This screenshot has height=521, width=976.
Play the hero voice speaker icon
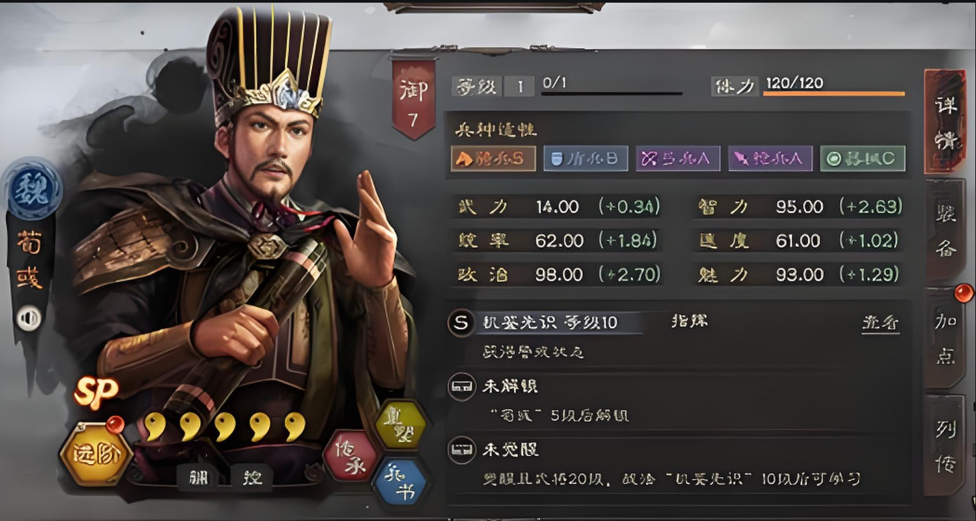29,317
